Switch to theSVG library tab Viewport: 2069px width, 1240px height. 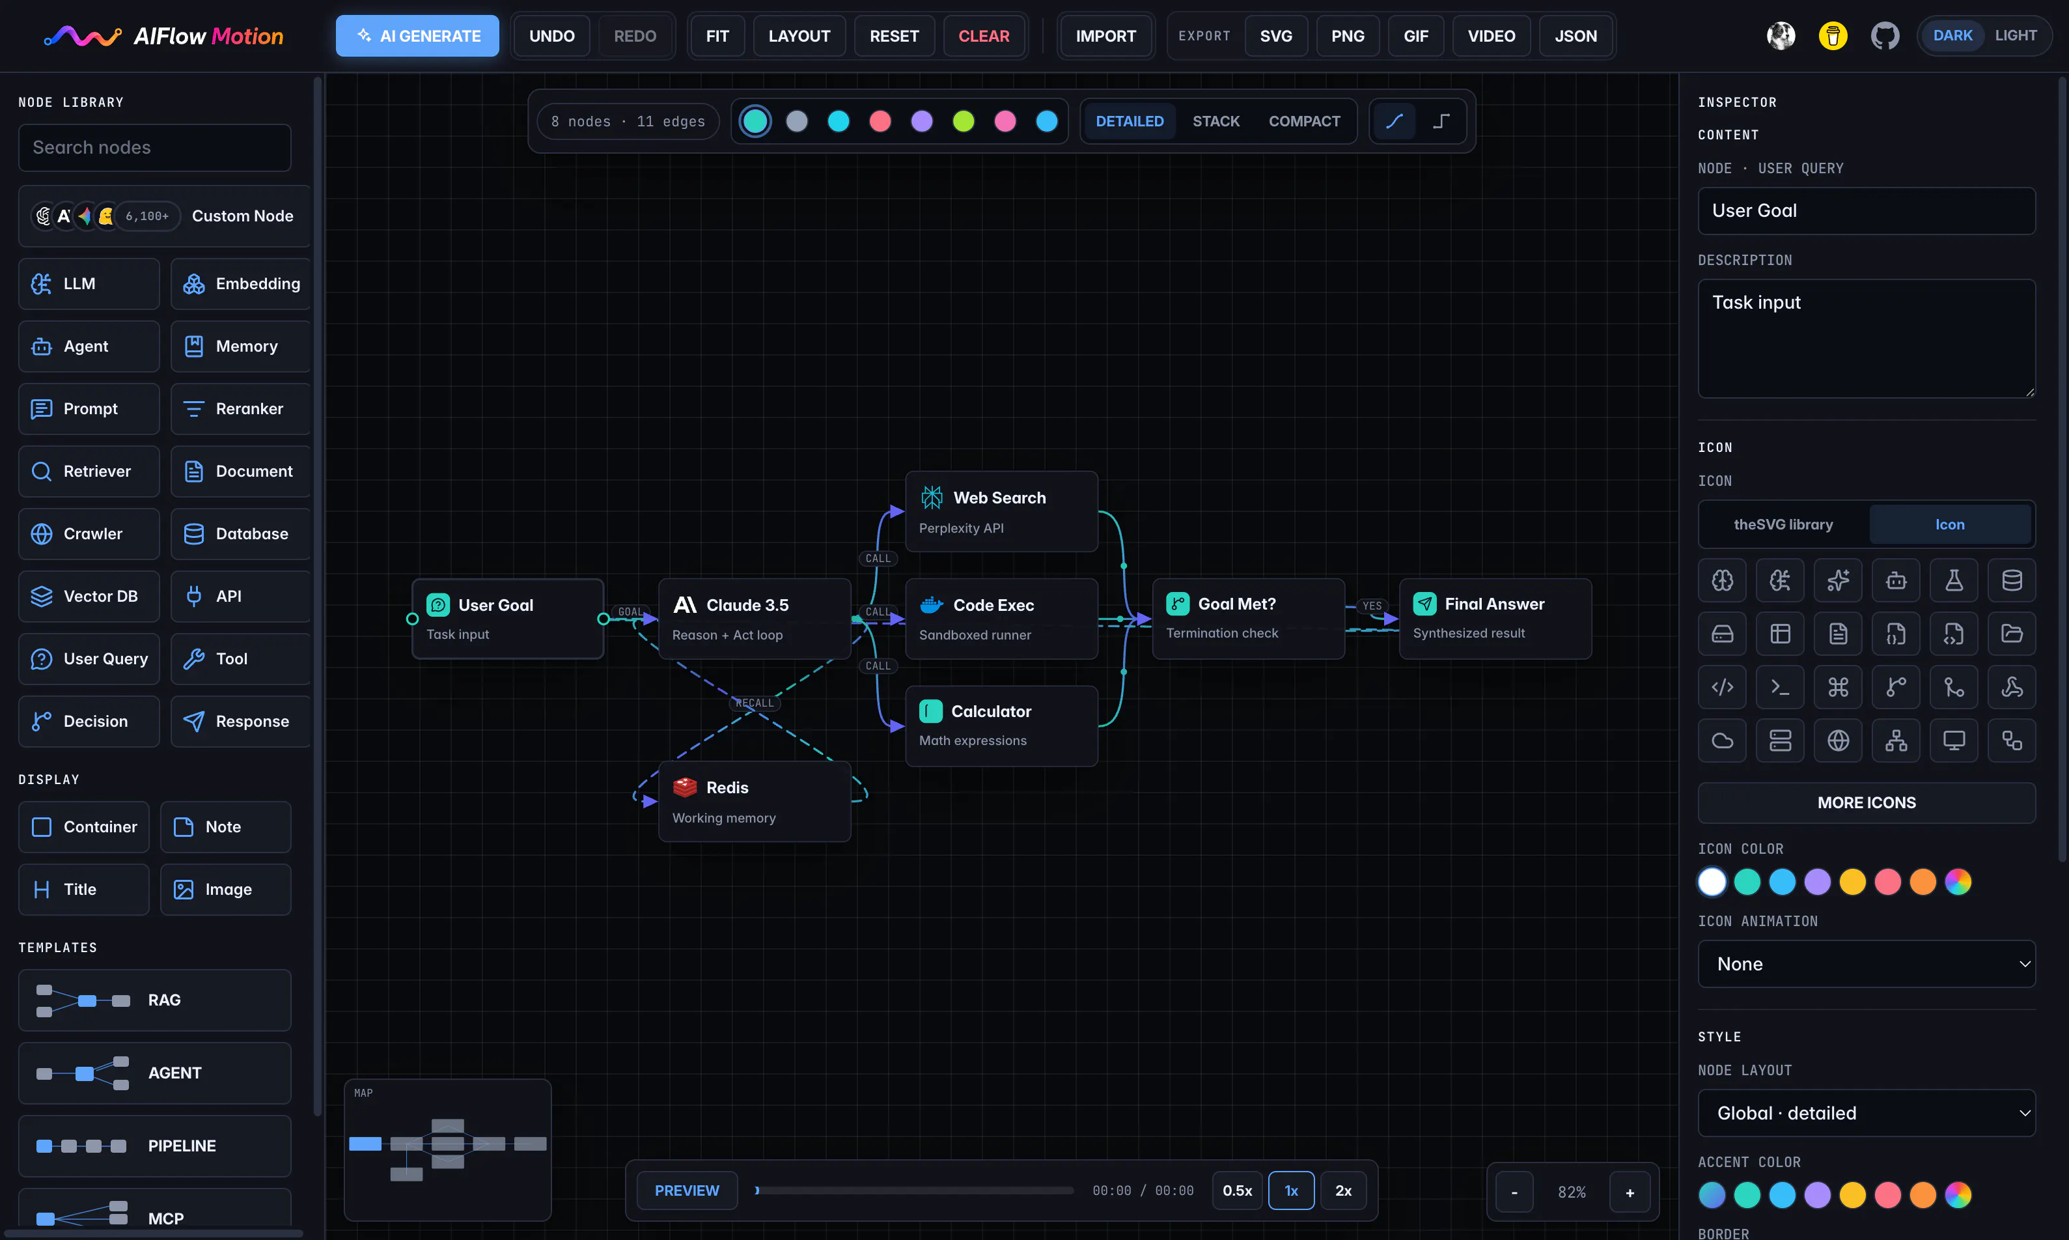(1783, 524)
